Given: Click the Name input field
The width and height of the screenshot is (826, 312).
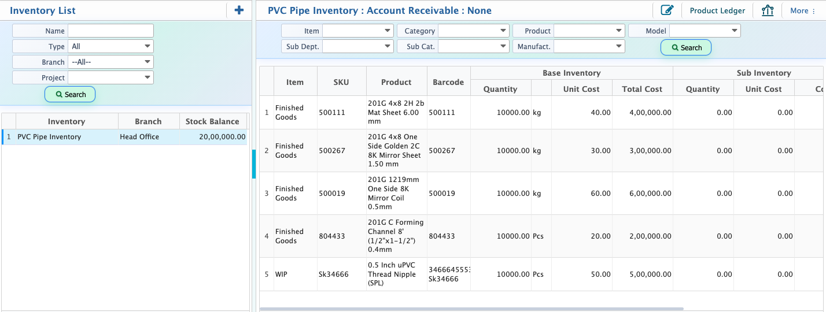Looking at the screenshot, I should click(110, 31).
